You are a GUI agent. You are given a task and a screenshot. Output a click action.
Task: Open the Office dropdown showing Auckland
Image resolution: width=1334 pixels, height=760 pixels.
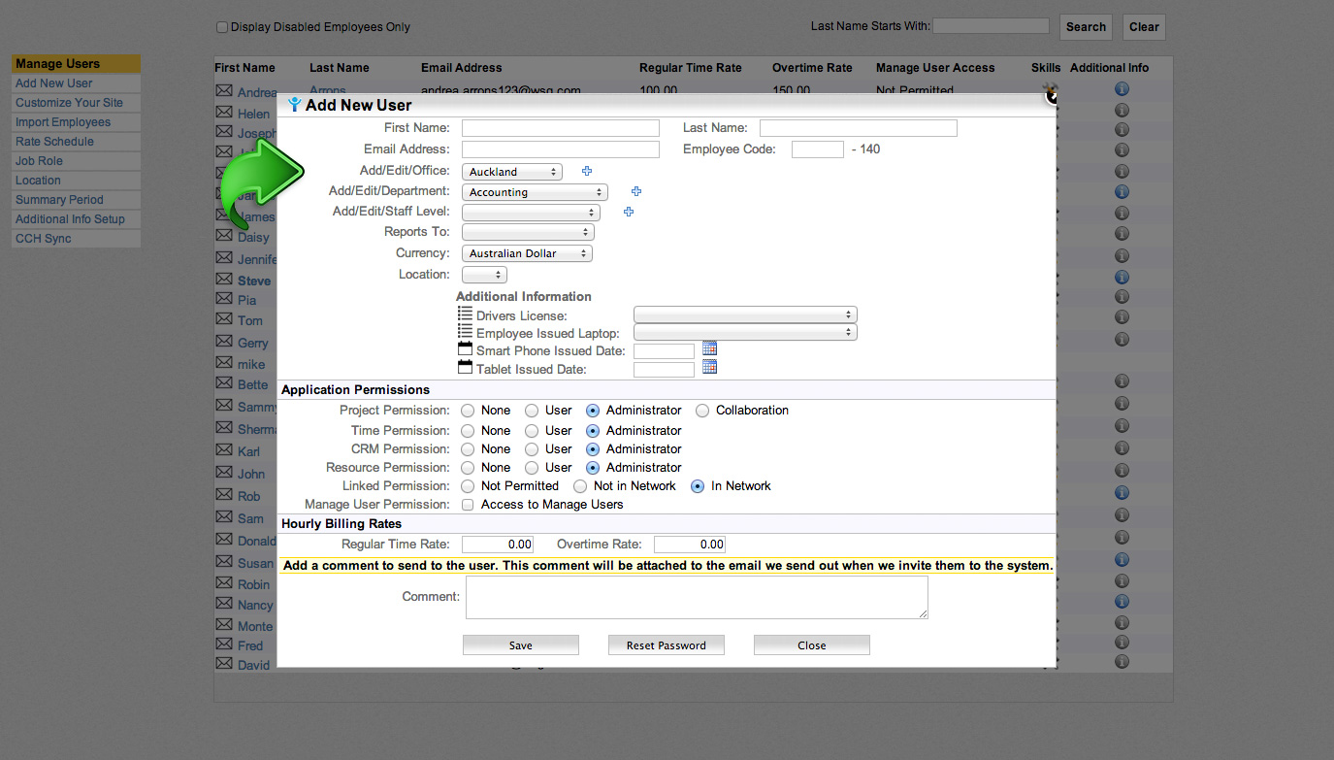click(x=512, y=172)
